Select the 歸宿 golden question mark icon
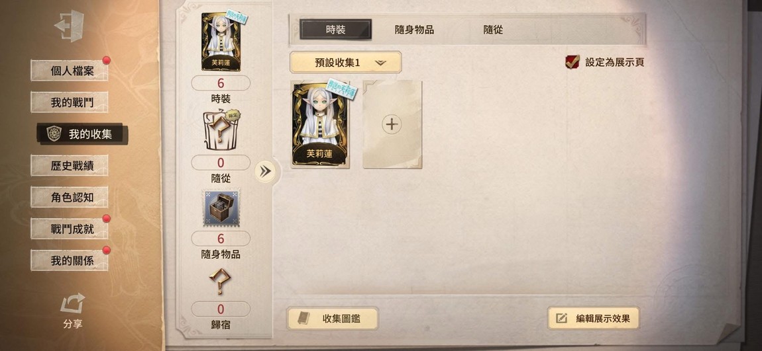The width and height of the screenshot is (762, 351). pyautogui.click(x=220, y=281)
